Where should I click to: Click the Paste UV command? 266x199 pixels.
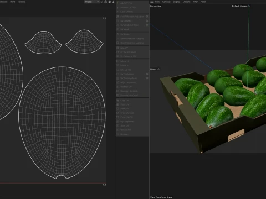132,104
